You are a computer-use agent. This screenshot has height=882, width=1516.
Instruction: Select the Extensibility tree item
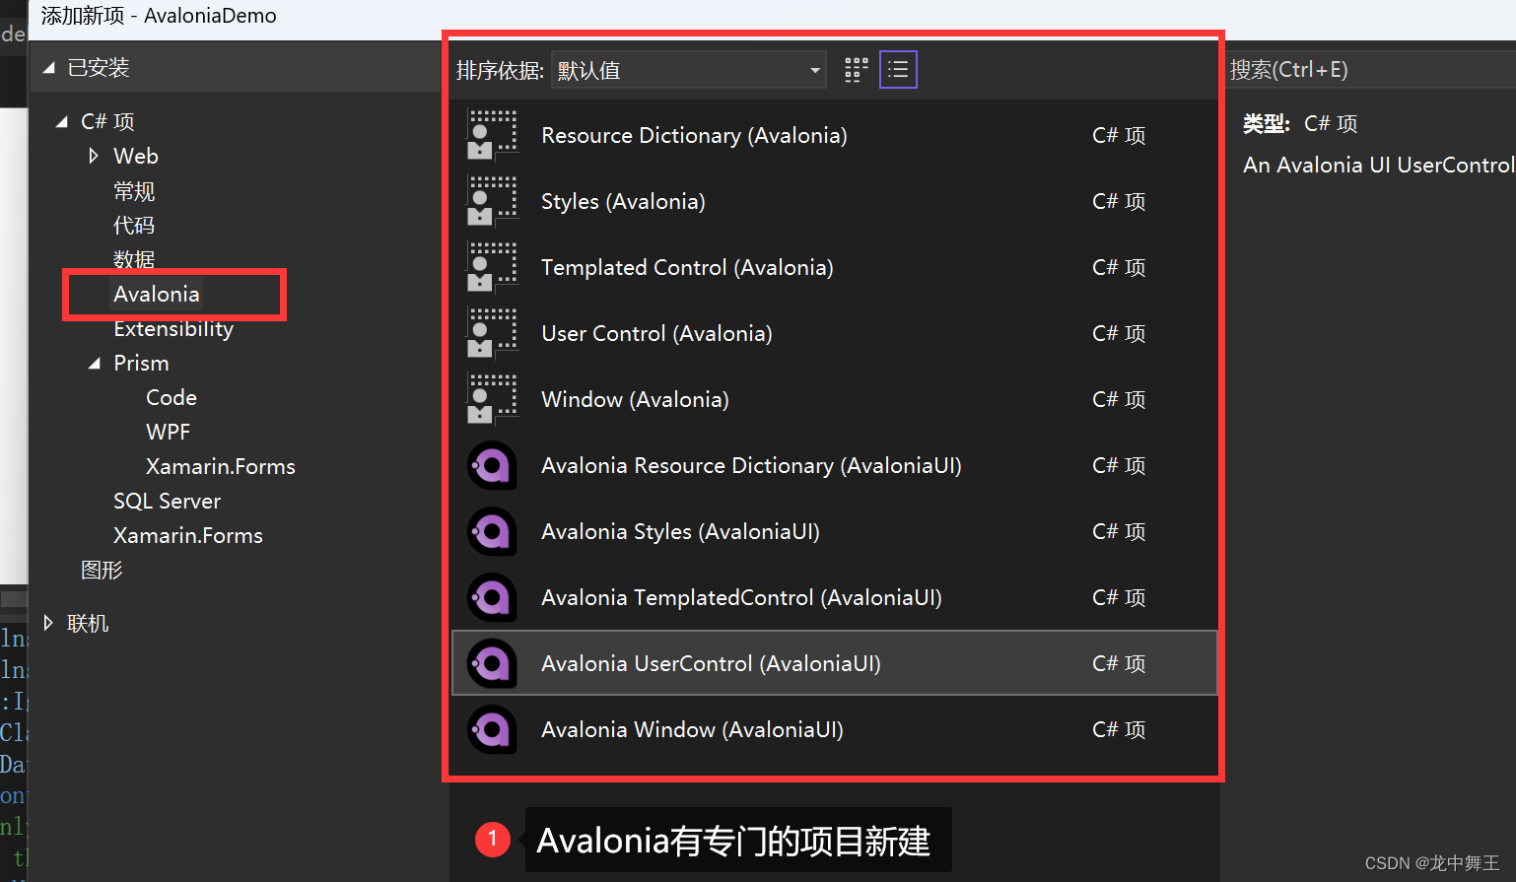click(x=173, y=328)
